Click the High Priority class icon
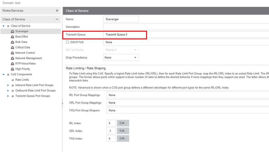 tap(12, 69)
